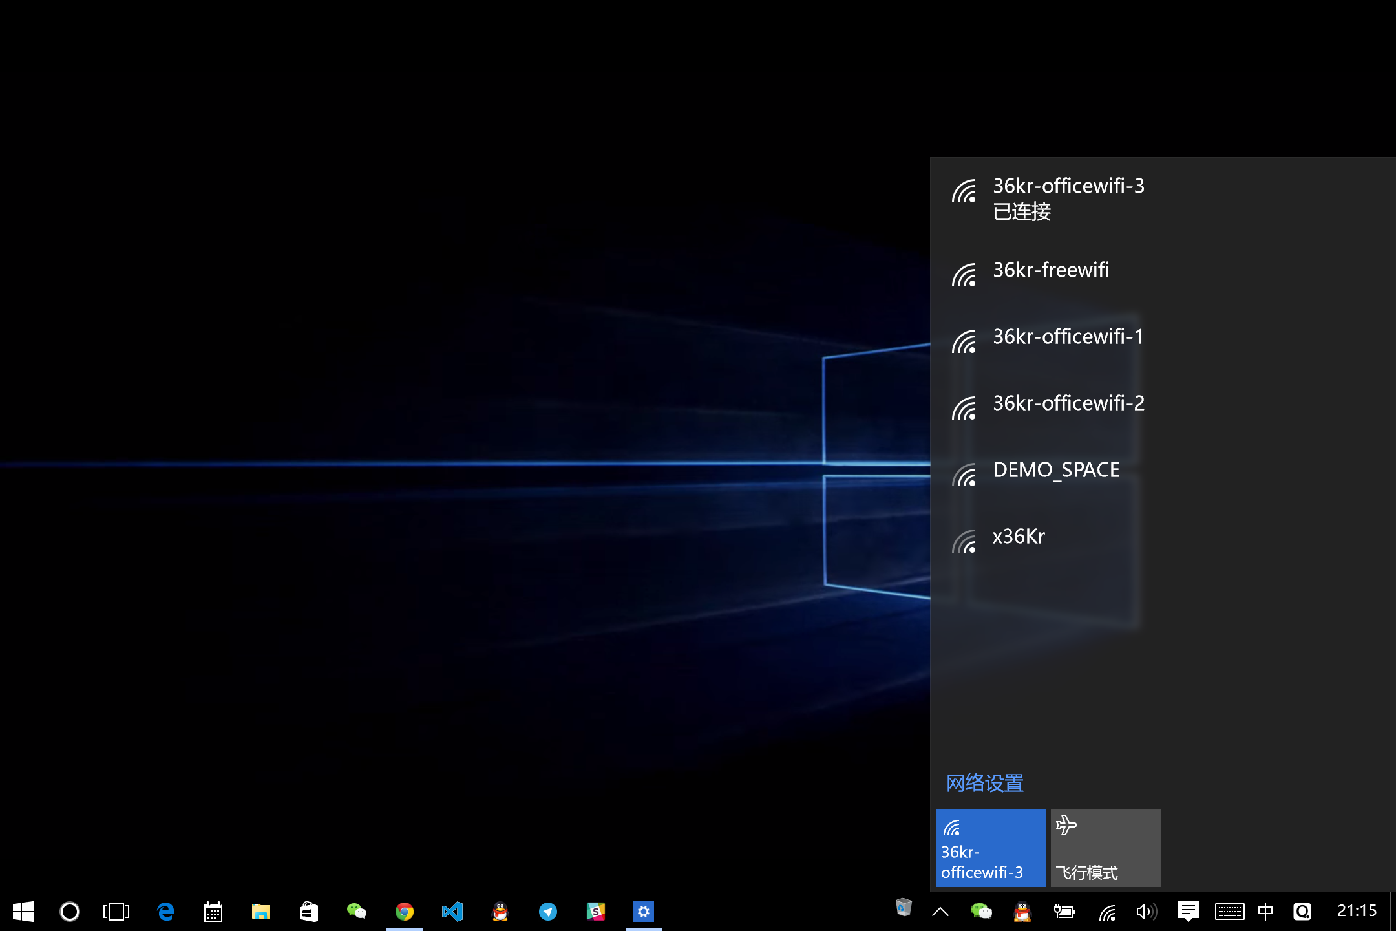Click the clock to open the calendar
This screenshot has width=1396, height=931.
(x=1357, y=912)
